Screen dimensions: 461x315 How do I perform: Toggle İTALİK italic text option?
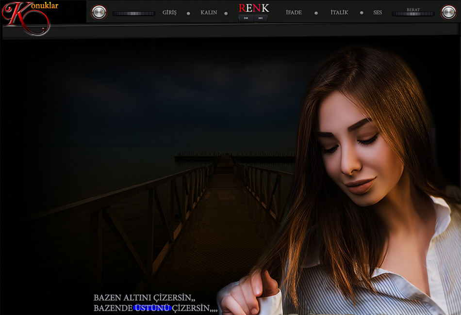pyautogui.click(x=339, y=13)
